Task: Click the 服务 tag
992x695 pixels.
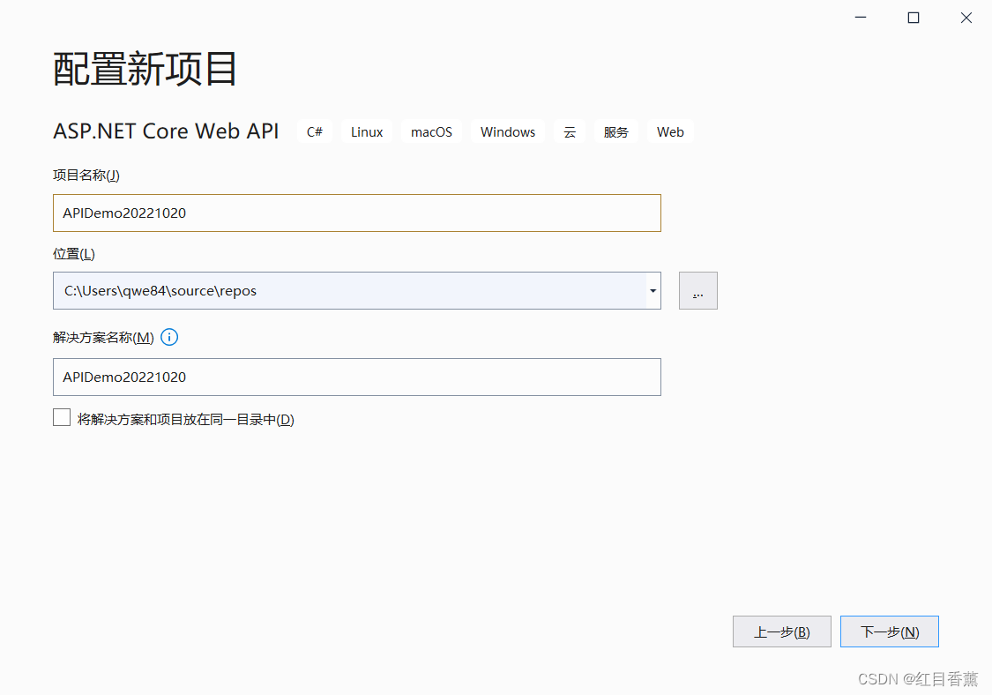Action: pyautogui.click(x=615, y=132)
